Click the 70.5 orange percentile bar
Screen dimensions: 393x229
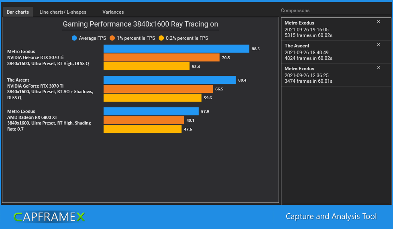point(161,57)
